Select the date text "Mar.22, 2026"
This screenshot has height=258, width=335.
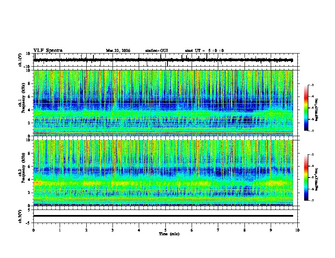(118, 51)
